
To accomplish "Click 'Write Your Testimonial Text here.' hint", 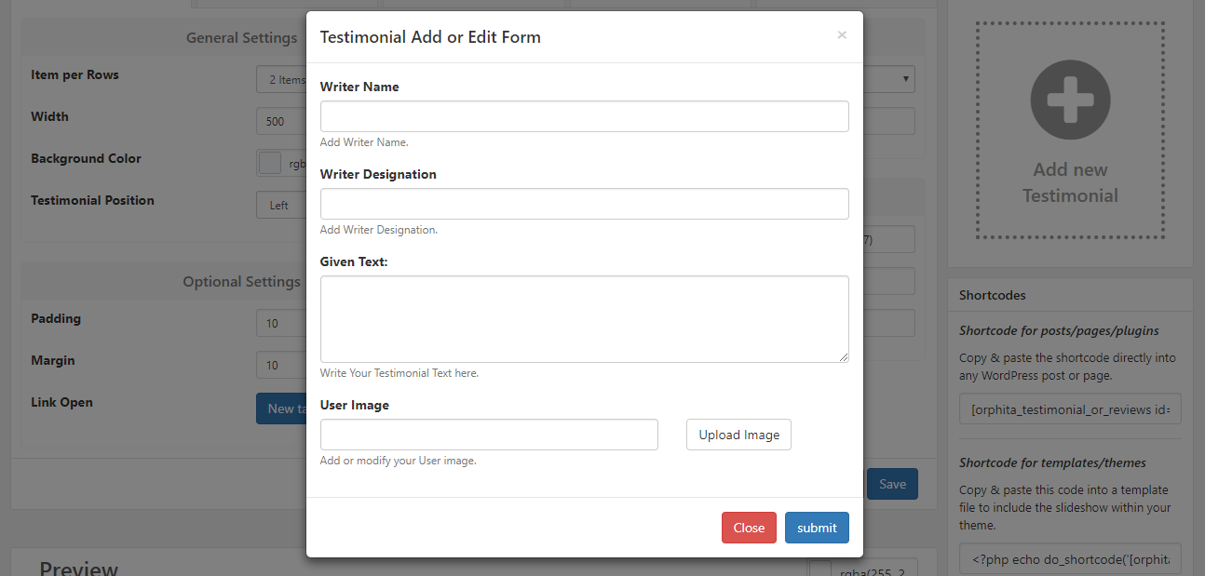I will 399,373.
